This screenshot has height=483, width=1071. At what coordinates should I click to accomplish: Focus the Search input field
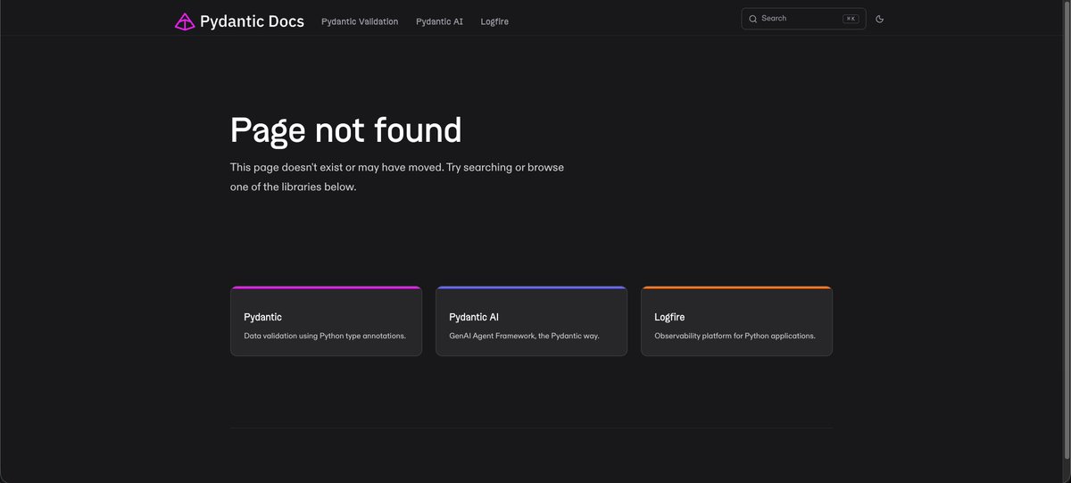pyautogui.click(x=803, y=19)
